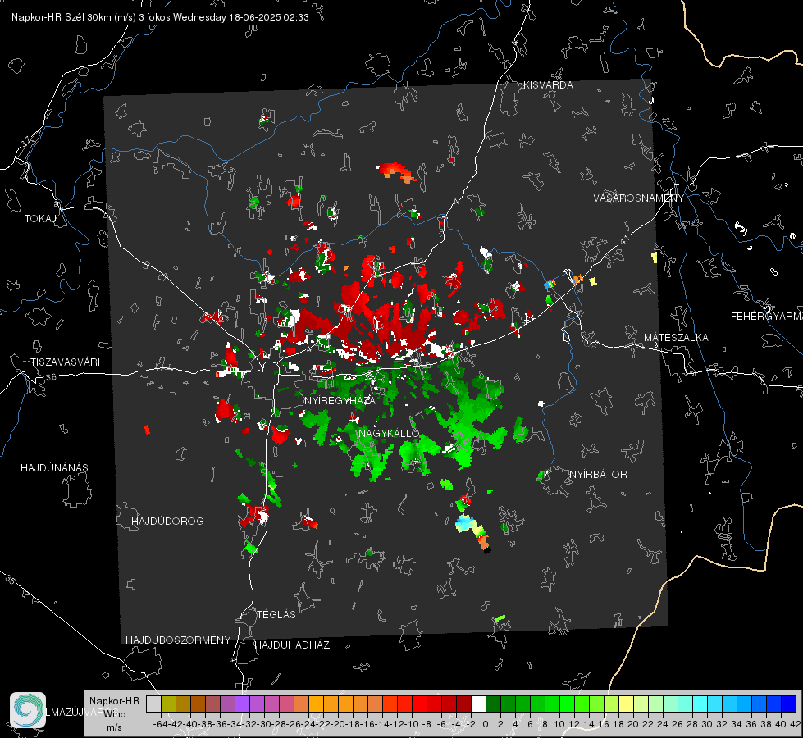The width and height of the screenshot is (803, 738).
Task: Click the orange-red echo north of Nyíregyháza
Action: coord(397,172)
